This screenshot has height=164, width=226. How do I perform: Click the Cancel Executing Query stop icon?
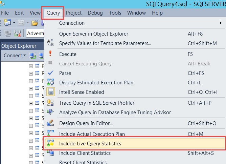(50, 62)
